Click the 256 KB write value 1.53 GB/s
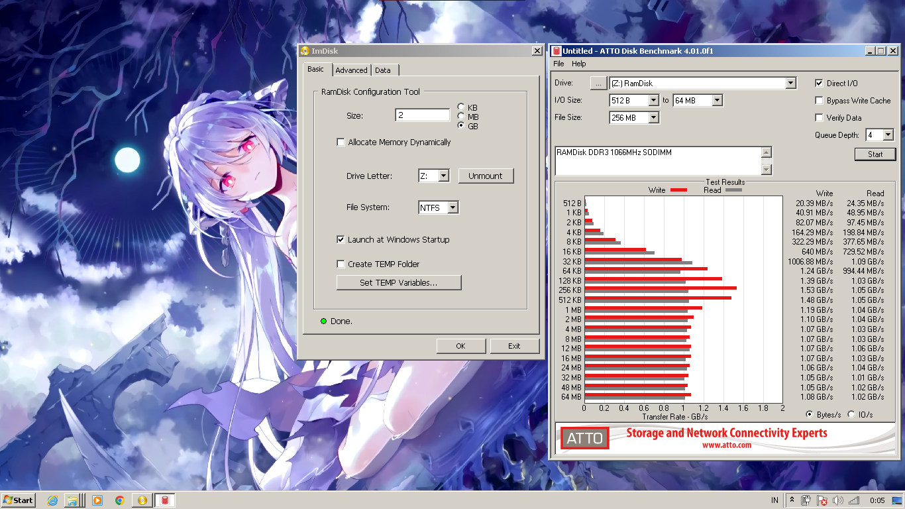Viewport: 905px width, 509px height. 816,290
